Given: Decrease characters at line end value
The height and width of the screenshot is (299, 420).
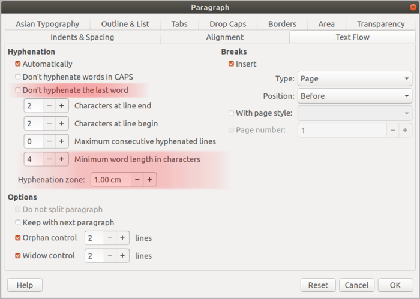Looking at the screenshot, I should click(49, 107).
